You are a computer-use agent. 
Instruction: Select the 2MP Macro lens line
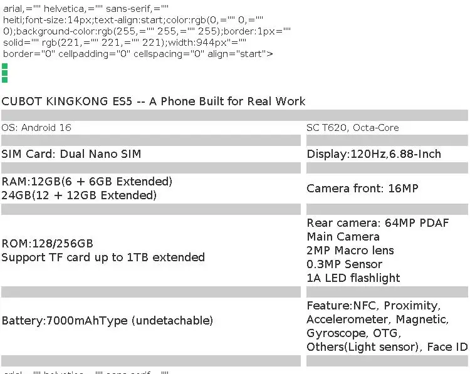coord(350,251)
